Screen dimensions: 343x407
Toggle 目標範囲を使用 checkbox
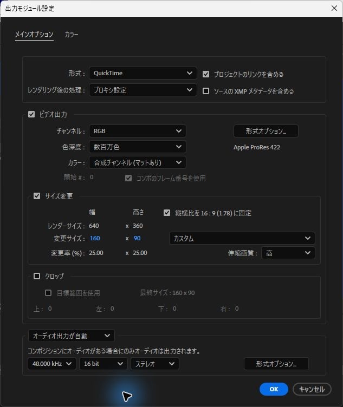pos(48,293)
